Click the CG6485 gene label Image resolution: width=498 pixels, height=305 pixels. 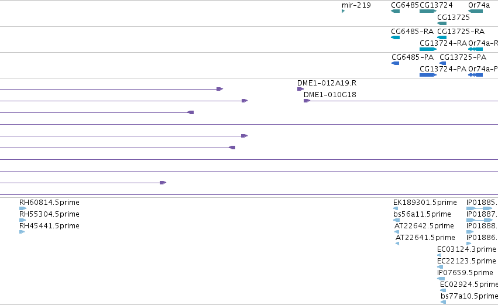[405, 5]
